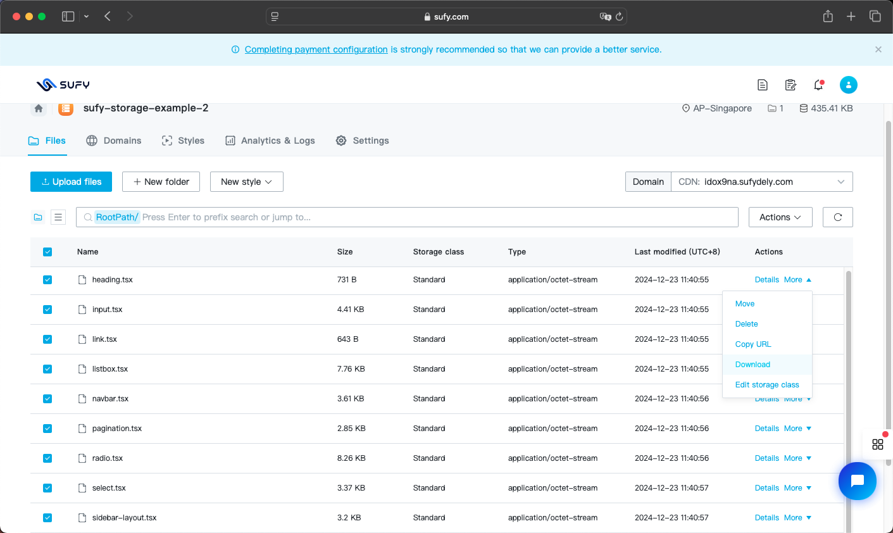Choose Move from the More menu
Image resolution: width=893 pixels, height=533 pixels.
tap(767, 304)
